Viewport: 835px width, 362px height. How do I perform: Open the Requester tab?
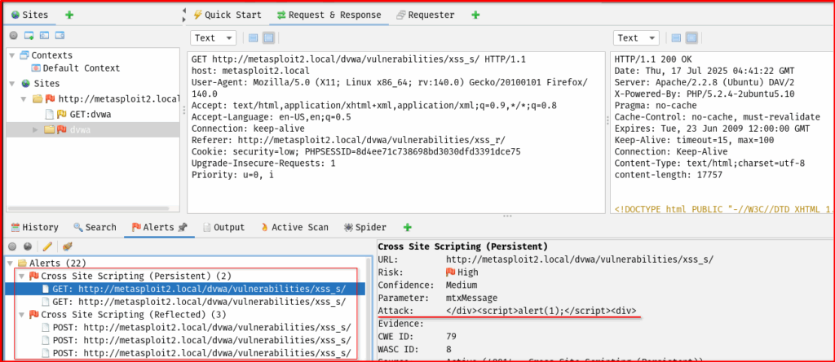point(426,15)
